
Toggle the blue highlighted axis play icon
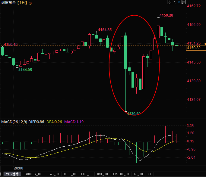coord(179,2)
